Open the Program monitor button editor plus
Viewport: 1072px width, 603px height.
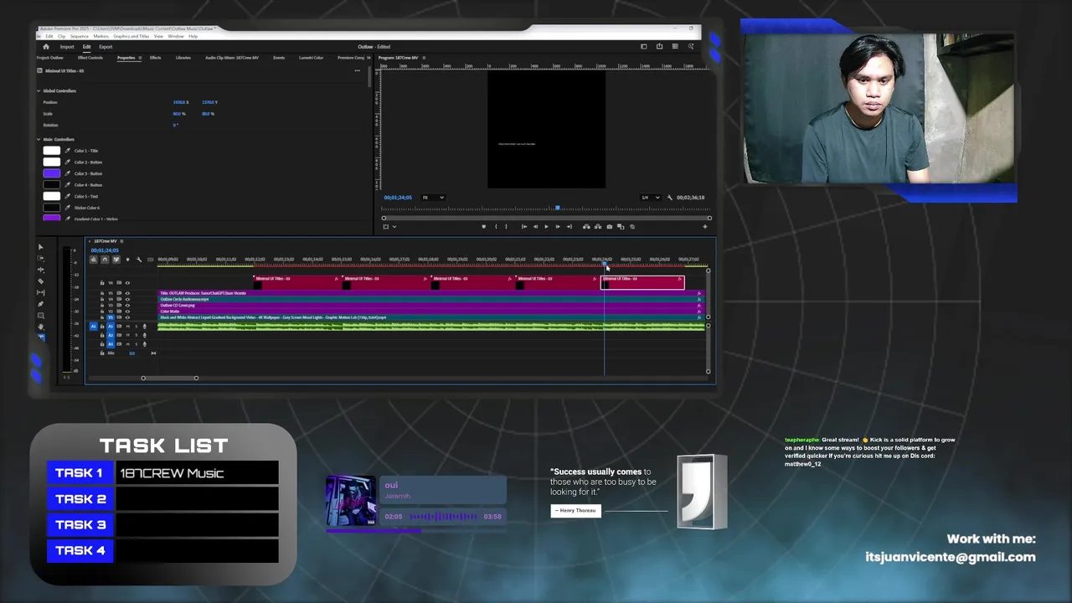pos(705,226)
